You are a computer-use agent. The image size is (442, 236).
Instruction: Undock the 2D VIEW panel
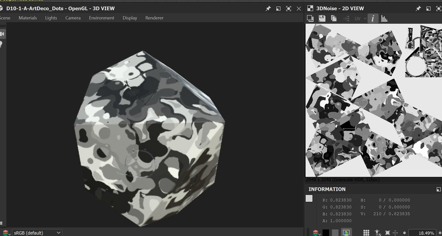pyautogui.click(x=428, y=8)
